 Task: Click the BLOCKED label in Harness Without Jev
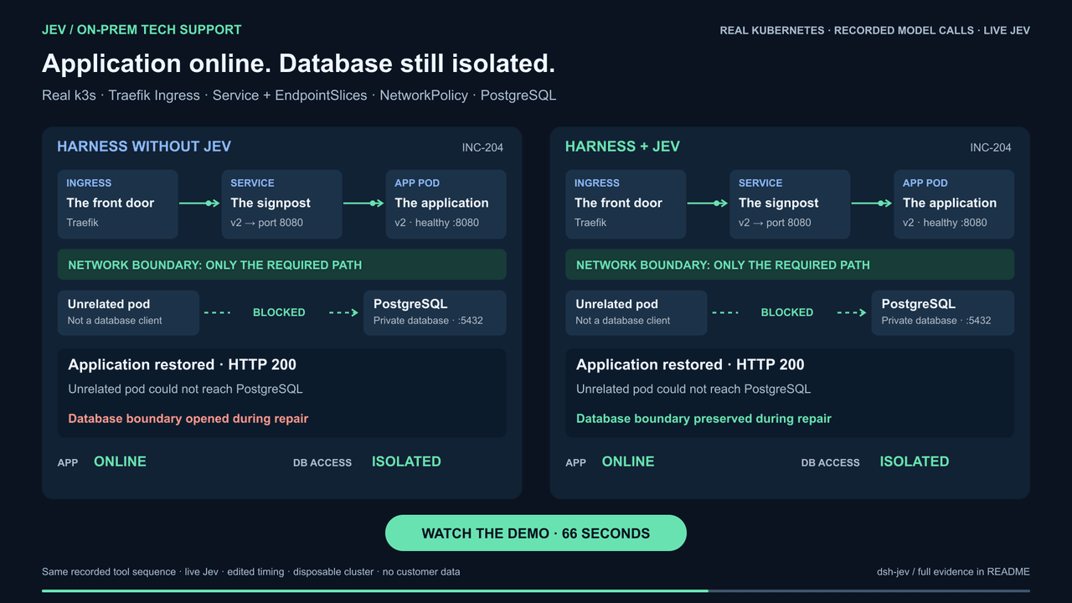(279, 312)
